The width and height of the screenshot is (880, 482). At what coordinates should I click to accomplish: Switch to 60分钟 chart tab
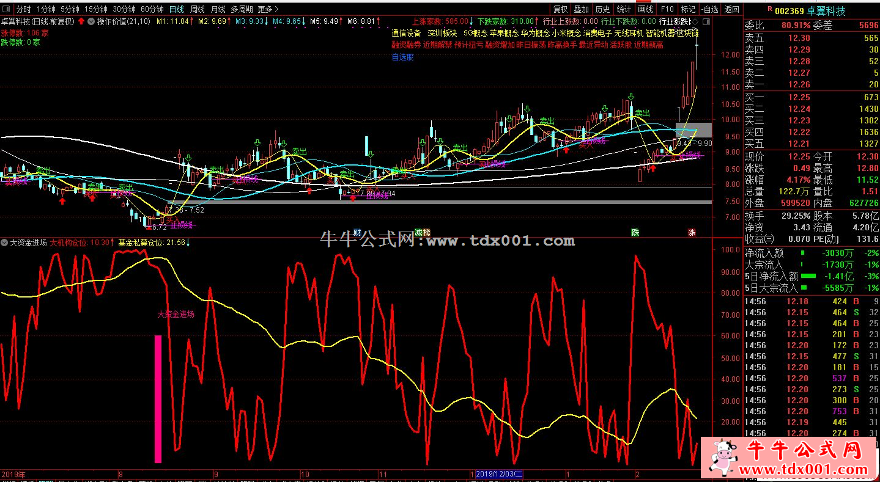coord(152,9)
